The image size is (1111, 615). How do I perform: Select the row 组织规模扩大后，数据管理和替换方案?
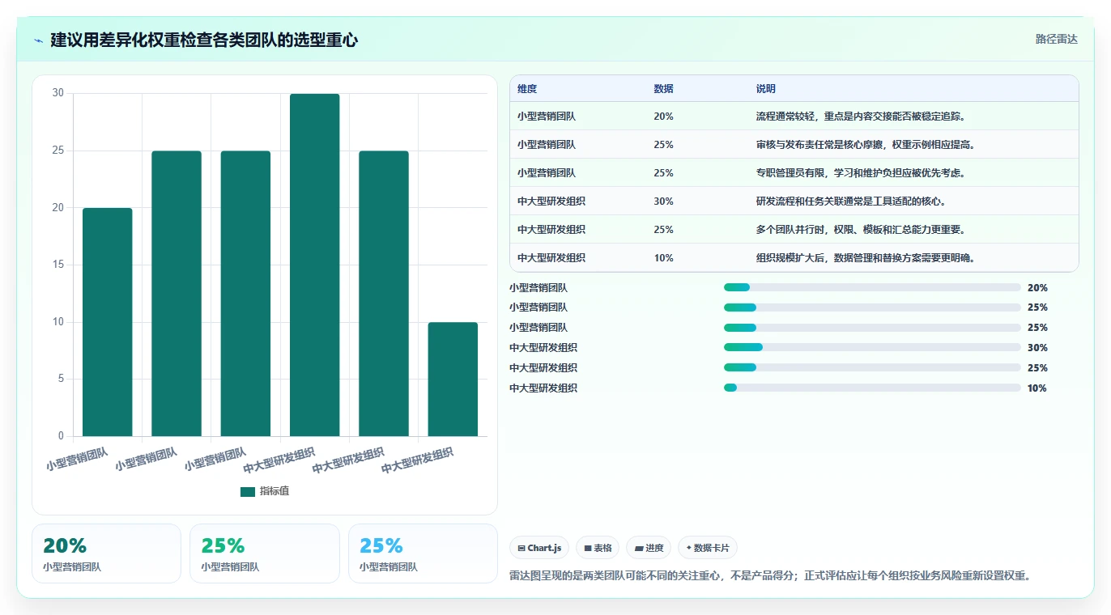point(794,258)
